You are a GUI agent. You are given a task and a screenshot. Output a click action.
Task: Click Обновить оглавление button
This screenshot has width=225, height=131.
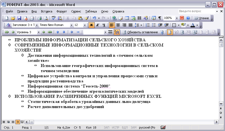click(140, 32)
